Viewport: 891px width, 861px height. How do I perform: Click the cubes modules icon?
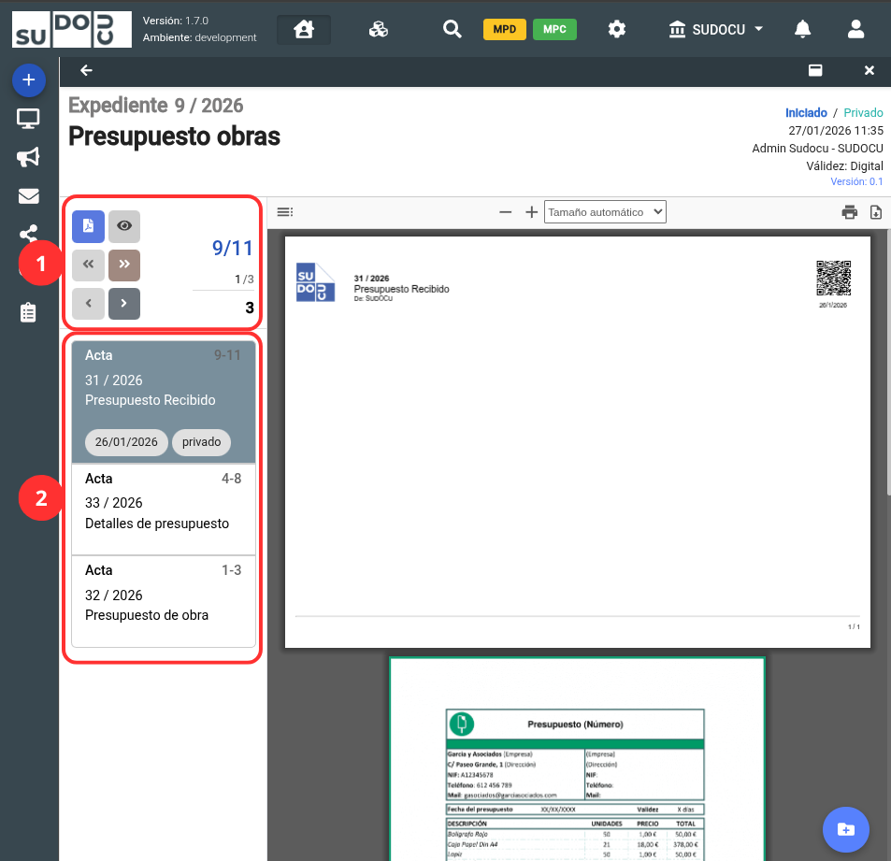click(379, 29)
